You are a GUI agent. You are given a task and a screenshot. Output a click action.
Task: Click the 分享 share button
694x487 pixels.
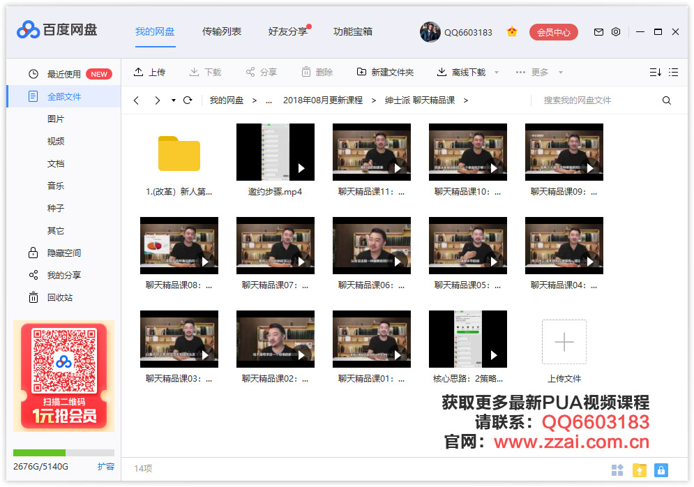pos(261,72)
